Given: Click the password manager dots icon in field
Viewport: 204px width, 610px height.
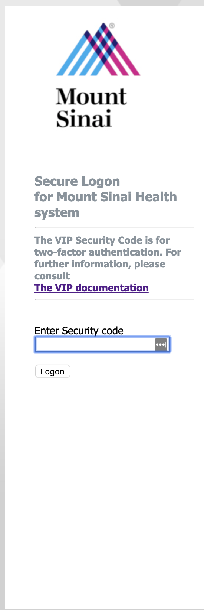Looking at the screenshot, I should (x=161, y=345).
